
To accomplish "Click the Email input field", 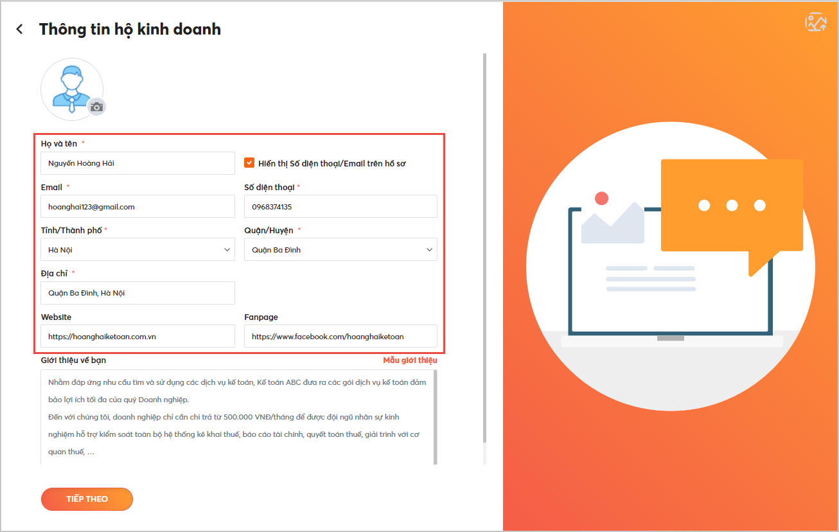I will pyautogui.click(x=137, y=206).
